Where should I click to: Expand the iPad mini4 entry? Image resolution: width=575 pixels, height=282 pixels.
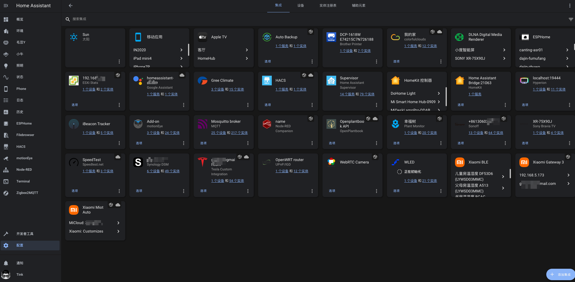(158, 59)
